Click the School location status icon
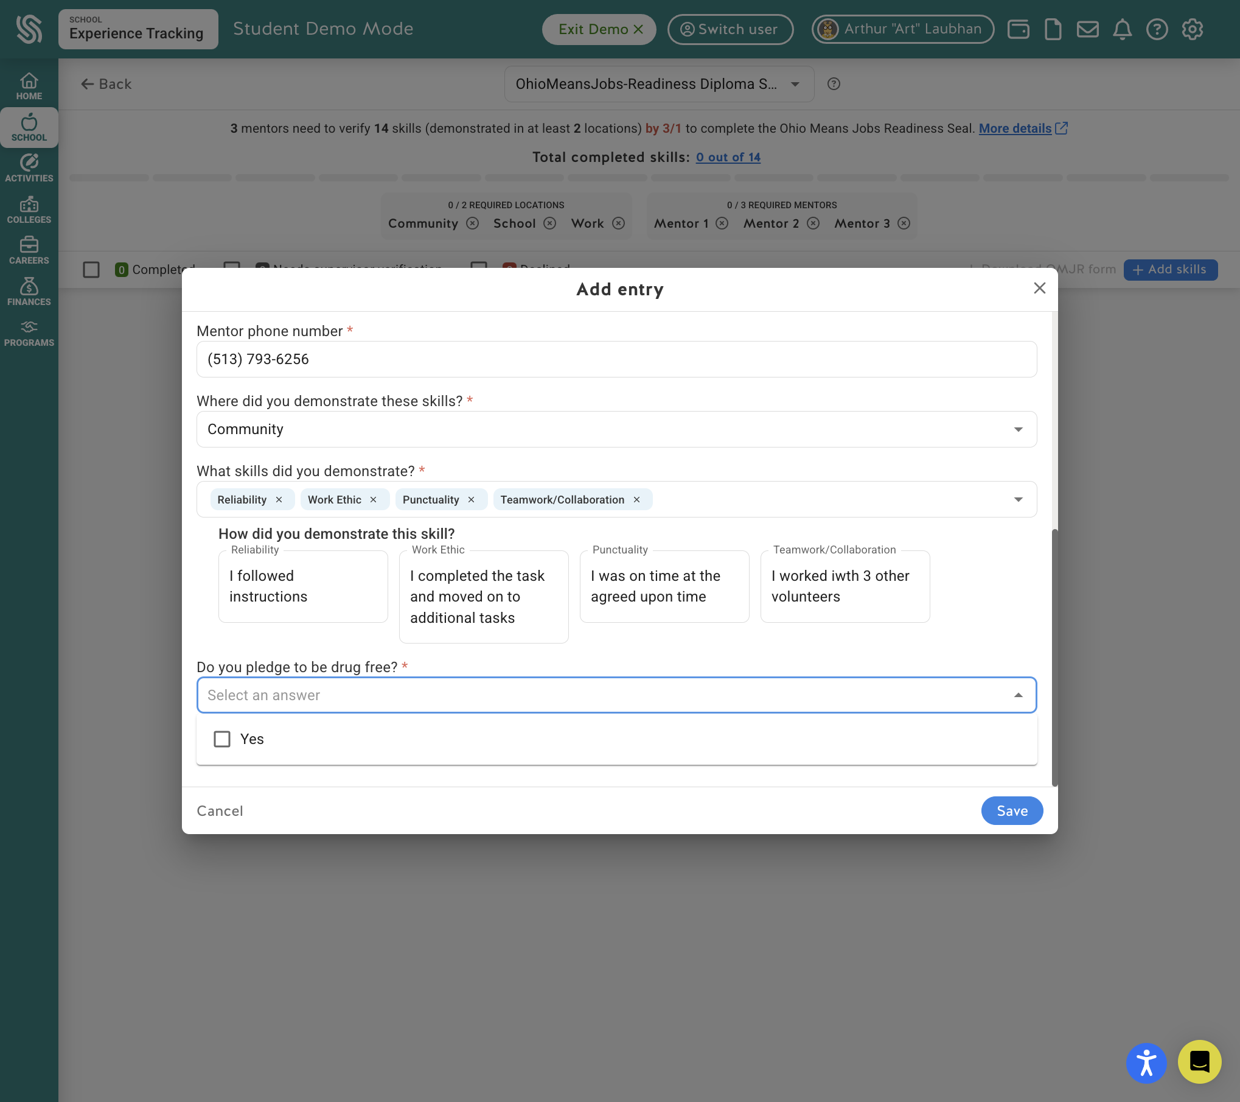The image size is (1240, 1102). (549, 223)
